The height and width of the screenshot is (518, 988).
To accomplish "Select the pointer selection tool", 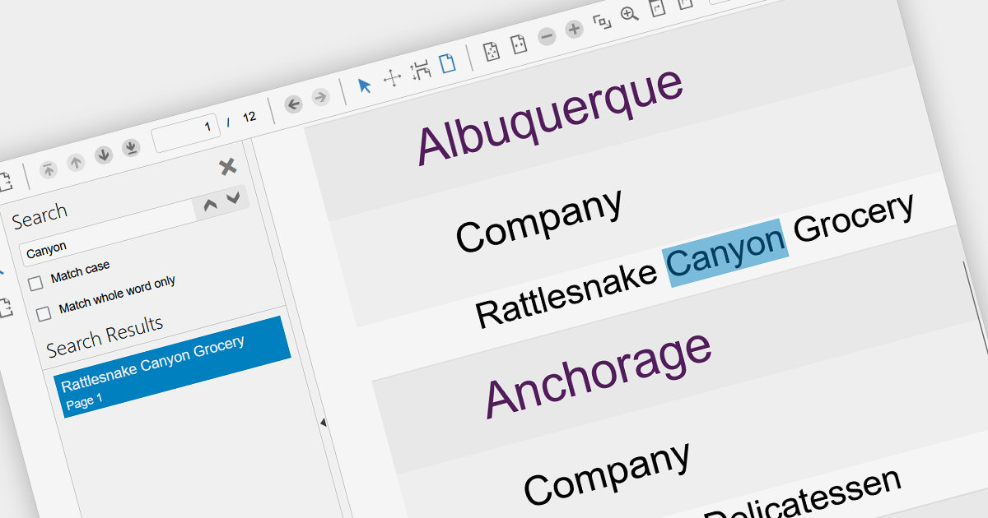I will (x=365, y=86).
